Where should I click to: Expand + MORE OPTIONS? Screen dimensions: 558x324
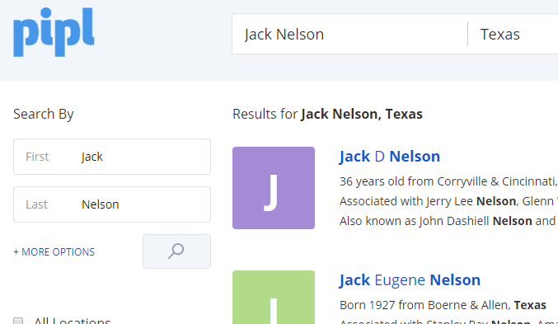[x=54, y=251]
